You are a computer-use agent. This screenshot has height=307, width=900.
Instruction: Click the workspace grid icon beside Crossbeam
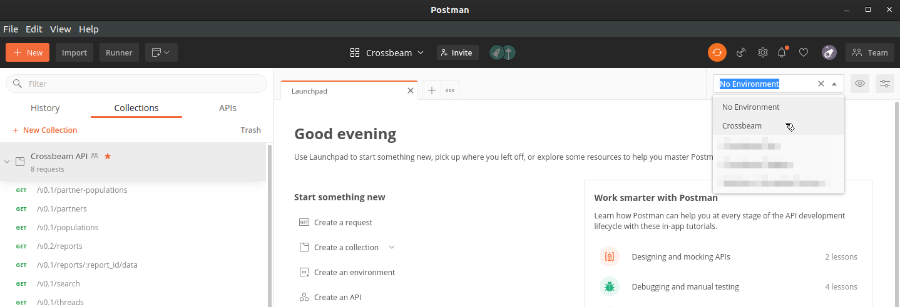[x=355, y=52]
